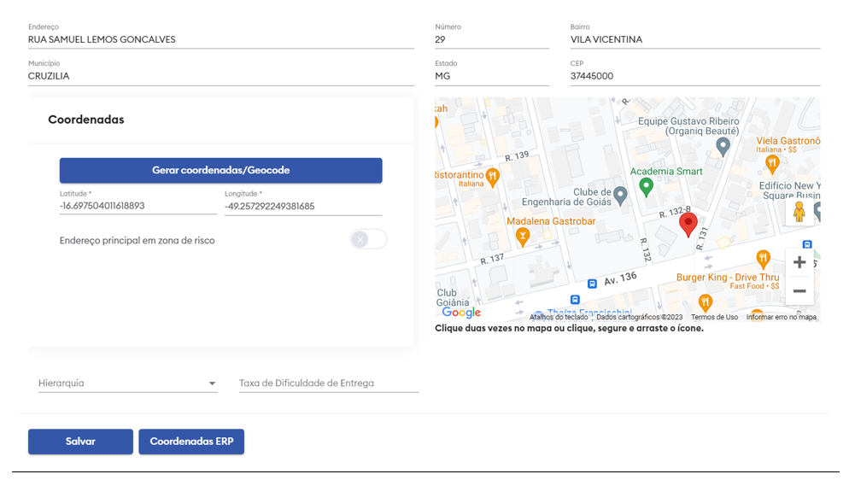Viewport: 855px width, 480px height.
Task: Focus the Taxa de Dificuldade de Entrega field
Action: click(329, 383)
